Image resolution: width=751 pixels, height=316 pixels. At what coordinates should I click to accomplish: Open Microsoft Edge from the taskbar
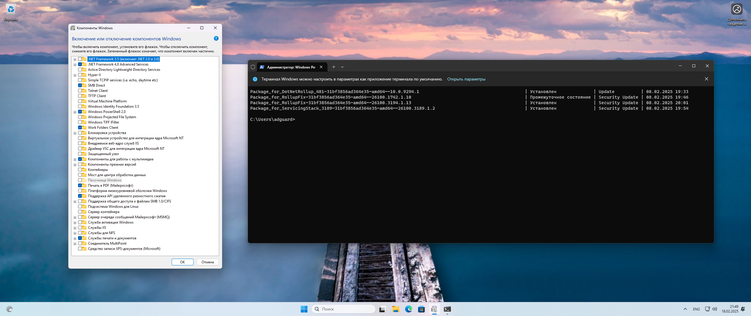(x=408, y=309)
